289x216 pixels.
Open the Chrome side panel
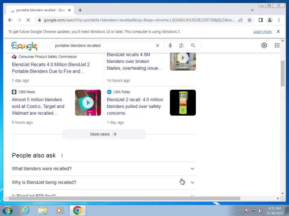point(260,20)
